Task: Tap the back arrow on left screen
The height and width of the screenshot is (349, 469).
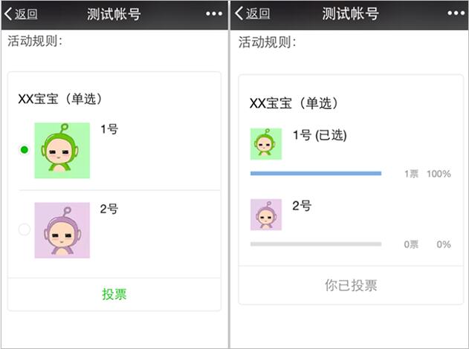Action: [x=10, y=14]
